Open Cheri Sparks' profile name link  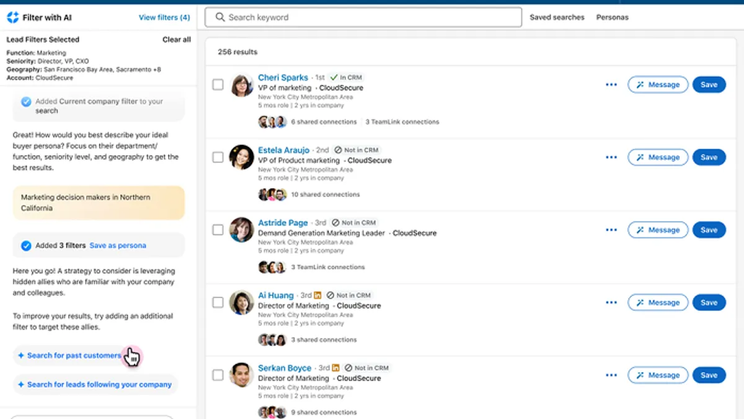click(x=283, y=78)
